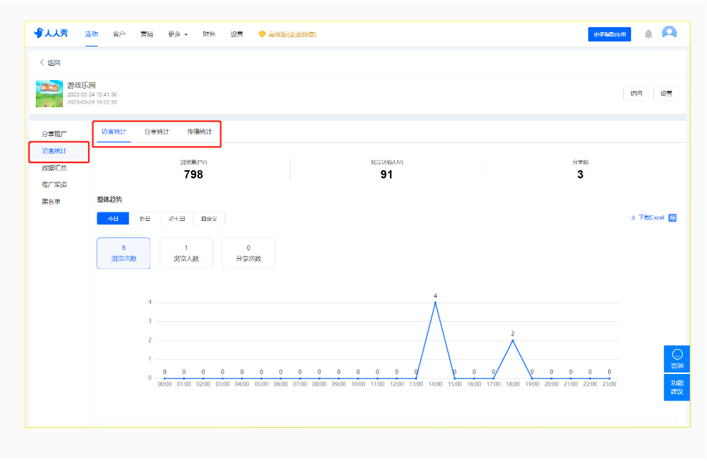Choose the 自定义 date range
Viewport: 707px width, 462px height.
pyautogui.click(x=209, y=219)
